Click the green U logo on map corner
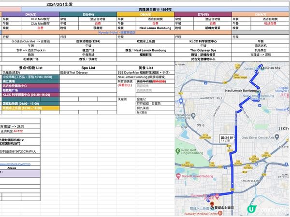The height and width of the screenshot is (217, 290). [x=251, y=209]
